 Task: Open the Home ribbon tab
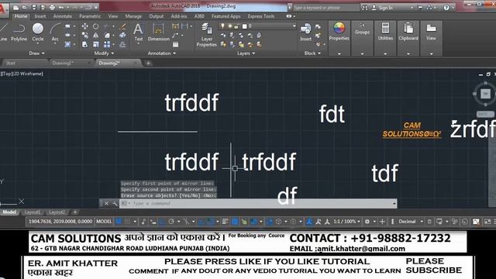point(21,16)
